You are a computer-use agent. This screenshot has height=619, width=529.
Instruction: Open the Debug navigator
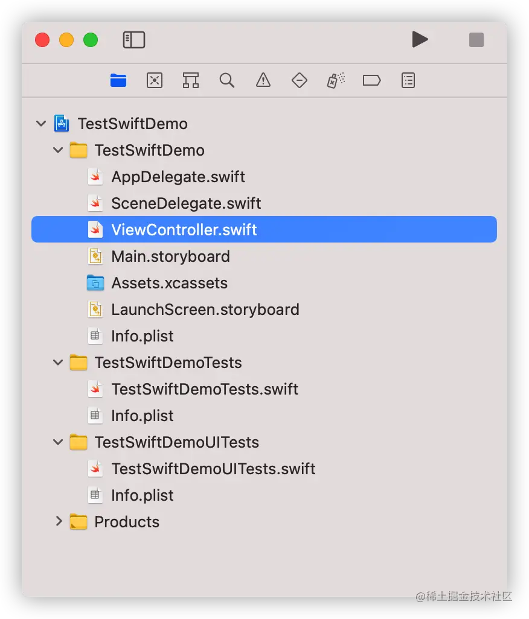336,80
